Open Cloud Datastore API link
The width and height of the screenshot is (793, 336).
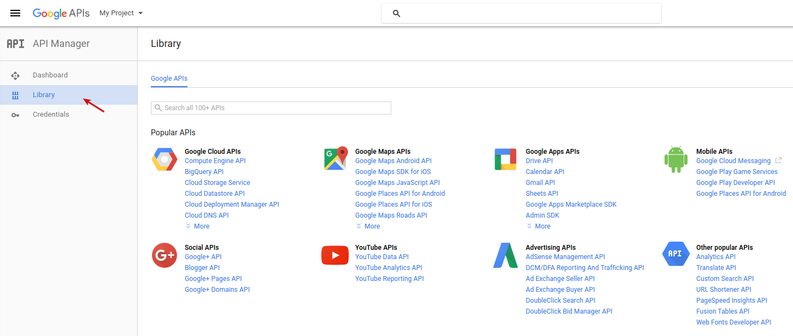[215, 194]
